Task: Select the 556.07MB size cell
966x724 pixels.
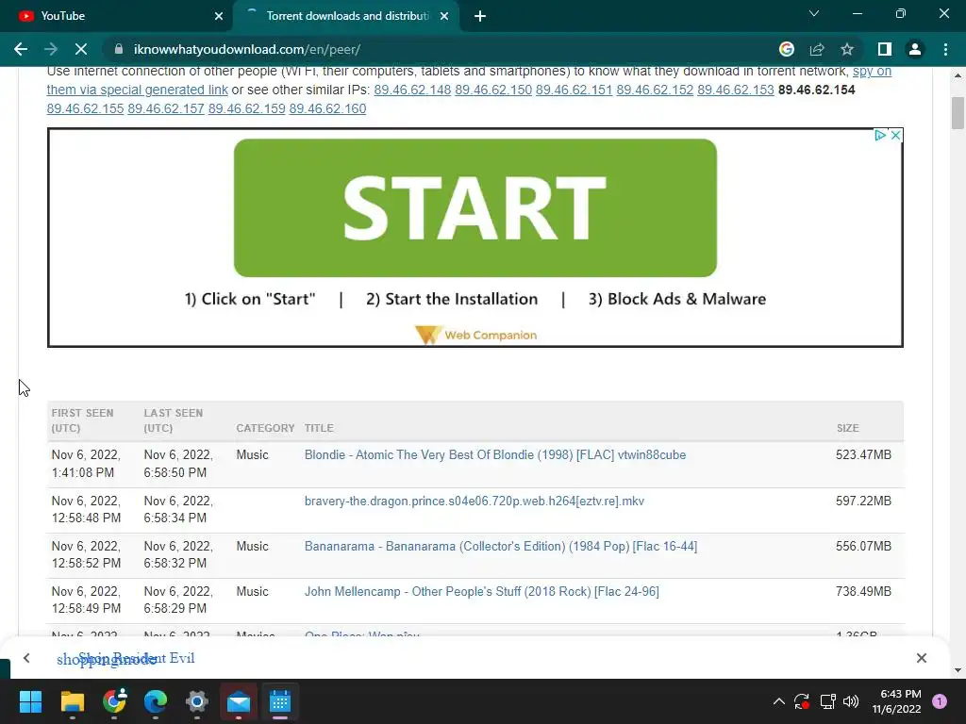Action: click(x=863, y=546)
